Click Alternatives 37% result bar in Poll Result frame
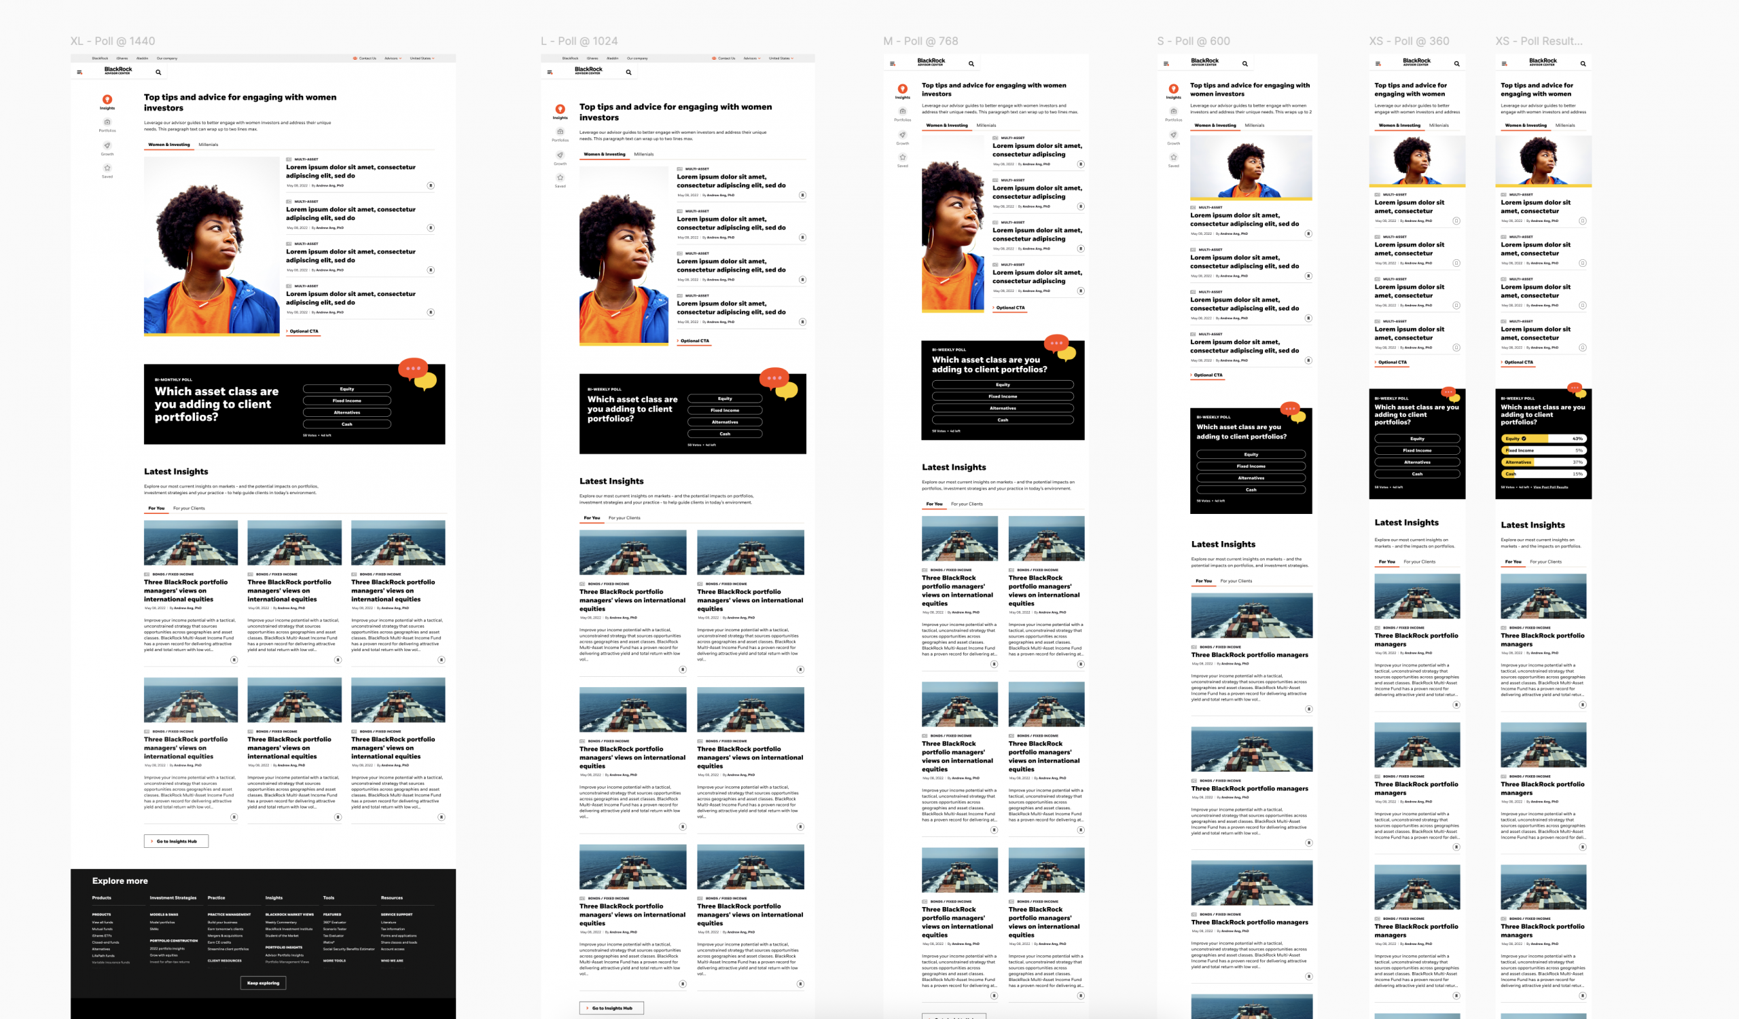1739x1019 pixels. (x=1544, y=462)
